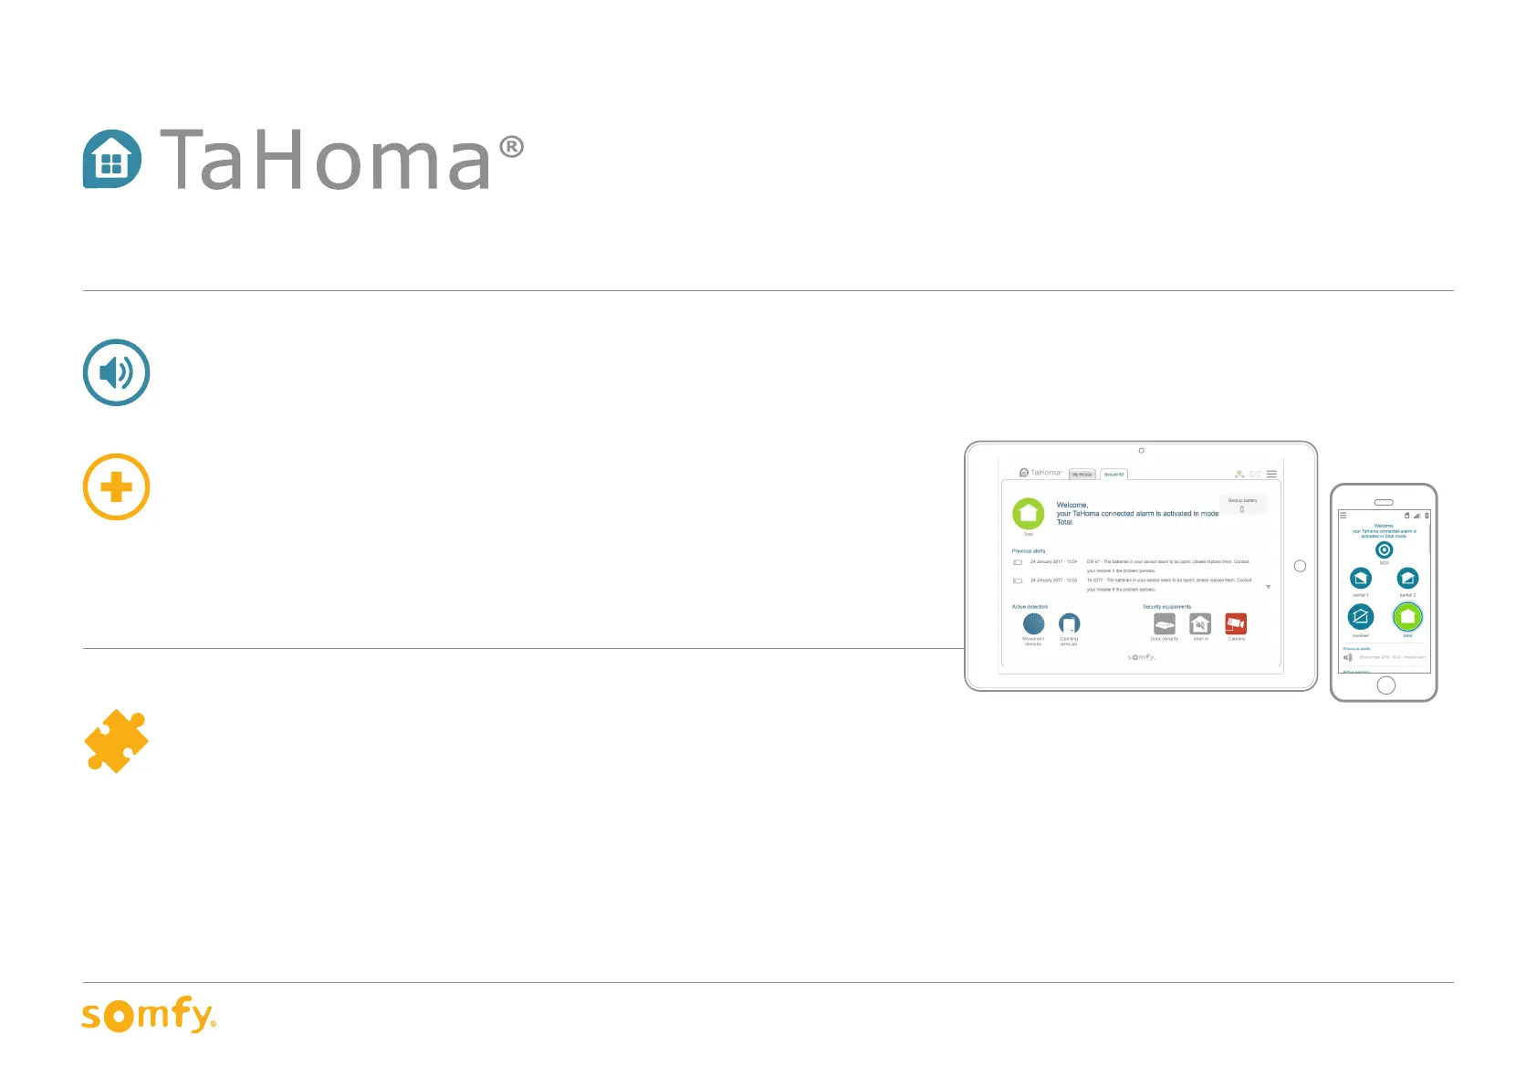Image resolution: width=1537 pixels, height=1087 pixels.
Task: Click the door security equipment icon
Action: 1165,623
